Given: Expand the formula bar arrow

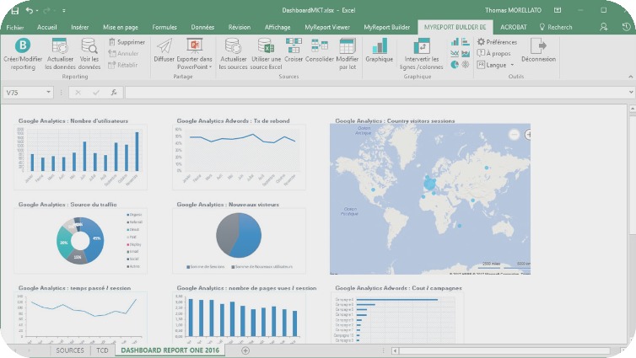Looking at the screenshot, I should [x=631, y=93].
